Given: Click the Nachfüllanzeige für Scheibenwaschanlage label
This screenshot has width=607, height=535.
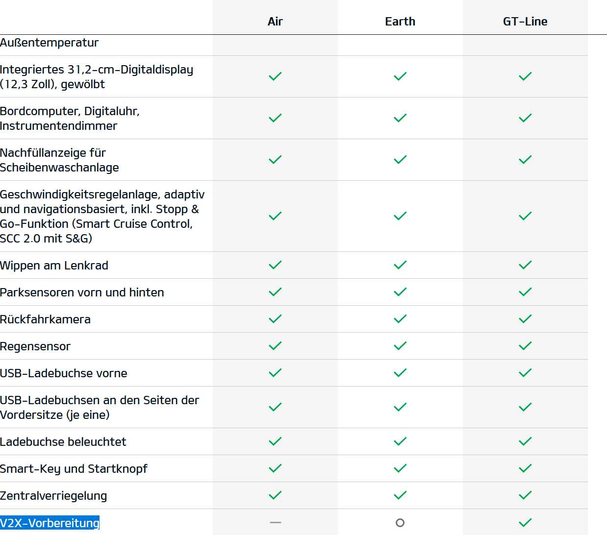Looking at the screenshot, I should click(59, 160).
